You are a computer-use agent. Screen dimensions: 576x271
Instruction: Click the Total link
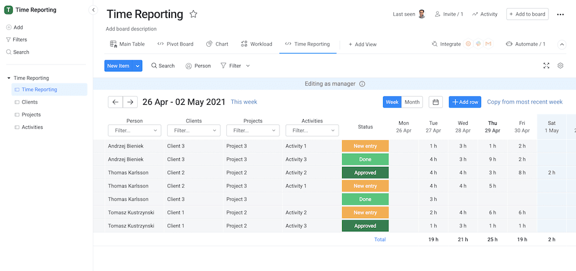[380, 239]
